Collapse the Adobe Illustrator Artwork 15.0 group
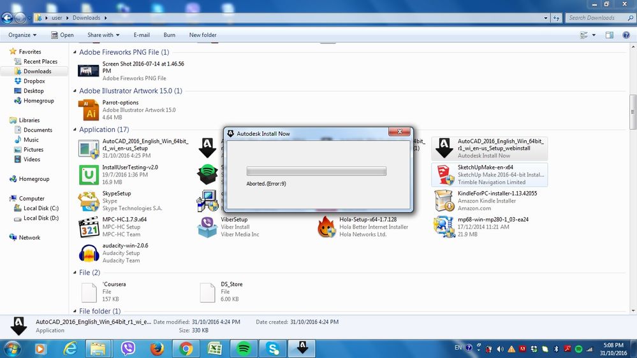Viewport: 637px width, 358px height. pos(75,90)
